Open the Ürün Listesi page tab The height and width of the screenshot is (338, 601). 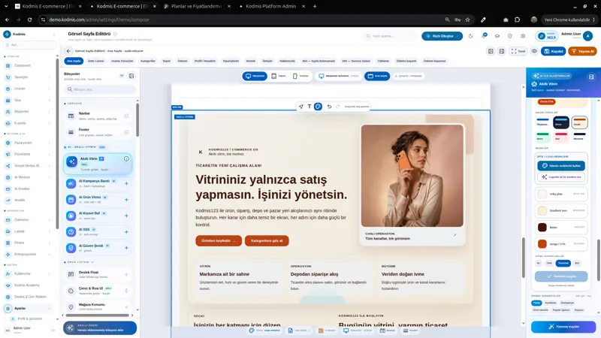(96, 61)
